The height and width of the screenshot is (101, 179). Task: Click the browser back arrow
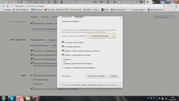pos(3,6)
